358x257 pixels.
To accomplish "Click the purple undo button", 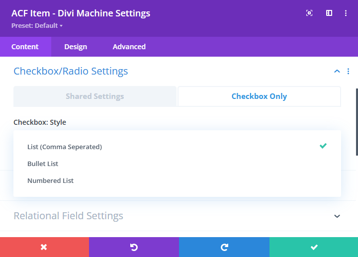I will point(134,247).
